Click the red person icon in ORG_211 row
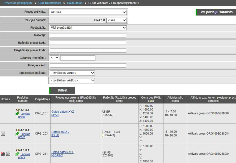Viewport: 236px width, 163px height. click(3, 154)
